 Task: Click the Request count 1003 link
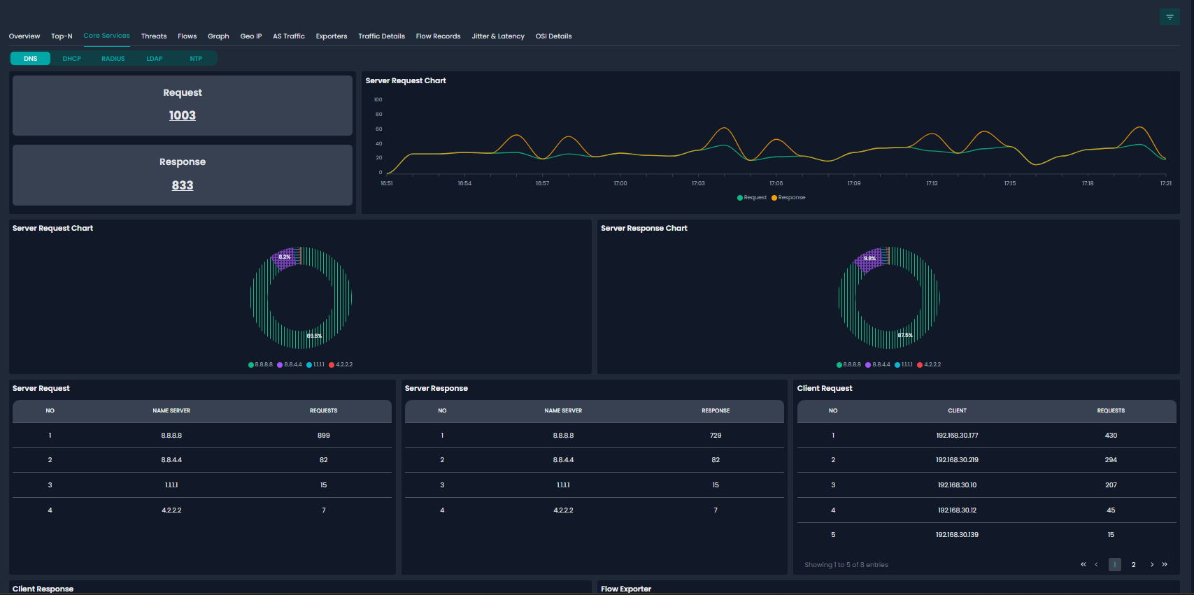pyautogui.click(x=183, y=115)
